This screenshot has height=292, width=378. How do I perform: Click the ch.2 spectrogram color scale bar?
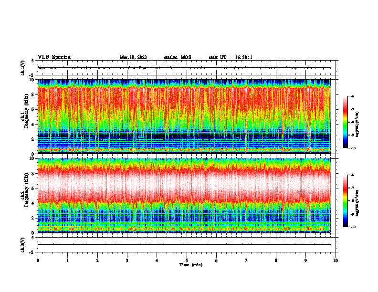[345, 201]
